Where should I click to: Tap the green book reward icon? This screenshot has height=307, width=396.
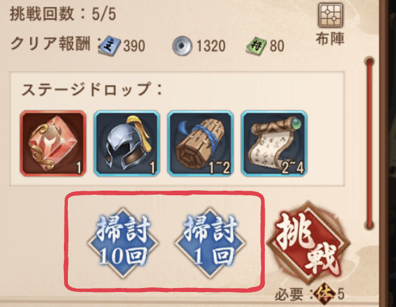[x=256, y=46]
